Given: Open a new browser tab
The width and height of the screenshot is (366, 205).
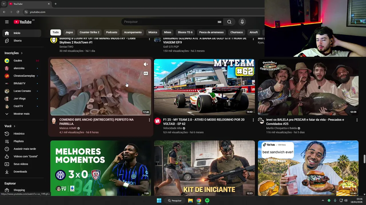Looking at the screenshot, I should click(x=55, y=4).
